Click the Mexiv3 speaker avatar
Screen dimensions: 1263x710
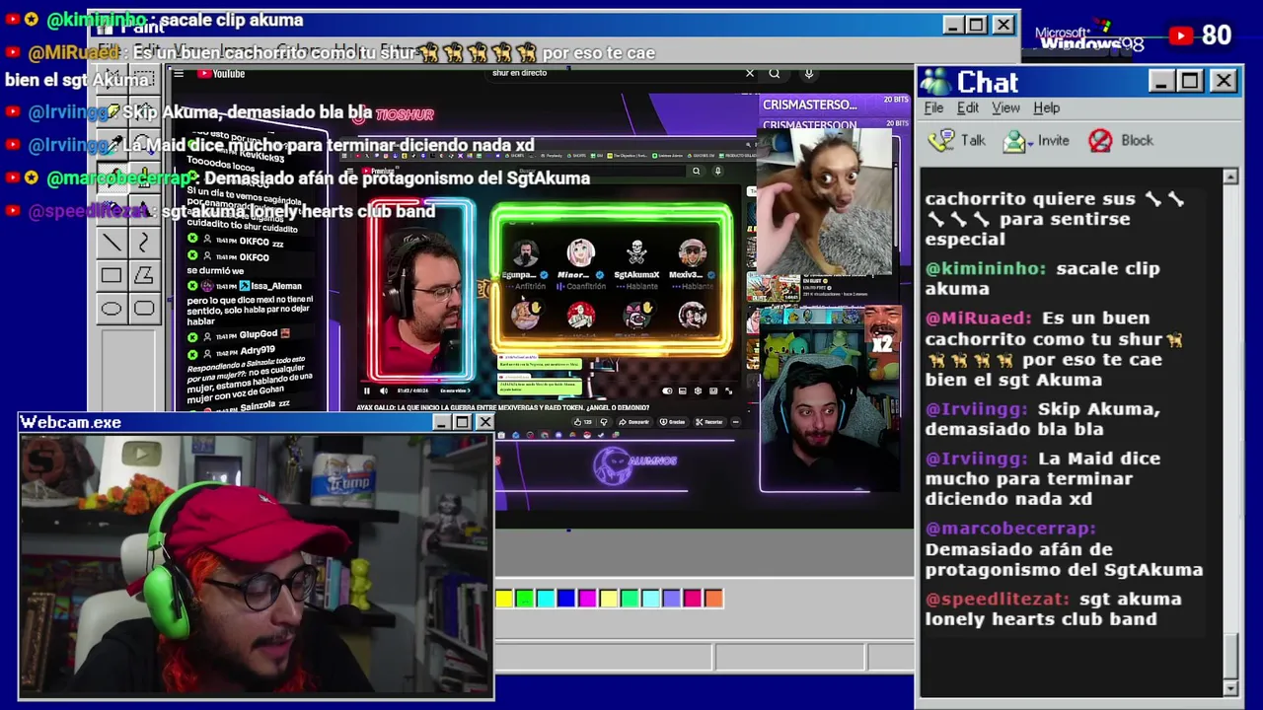pos(692,251)
